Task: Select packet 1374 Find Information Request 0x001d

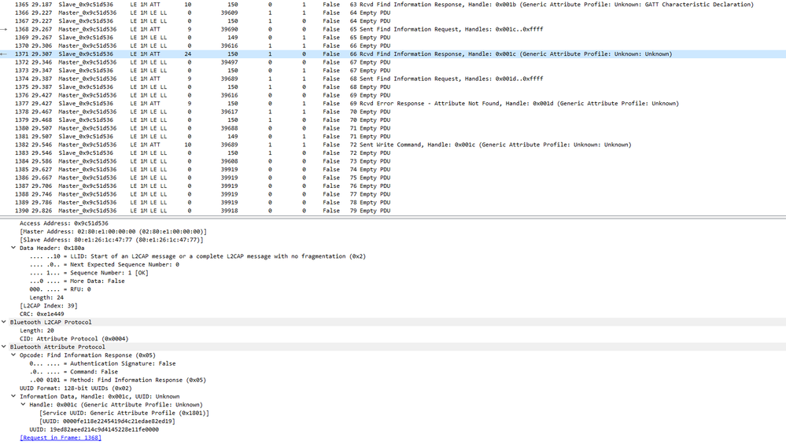Action: pyautogui.click(x=393, y=79)
